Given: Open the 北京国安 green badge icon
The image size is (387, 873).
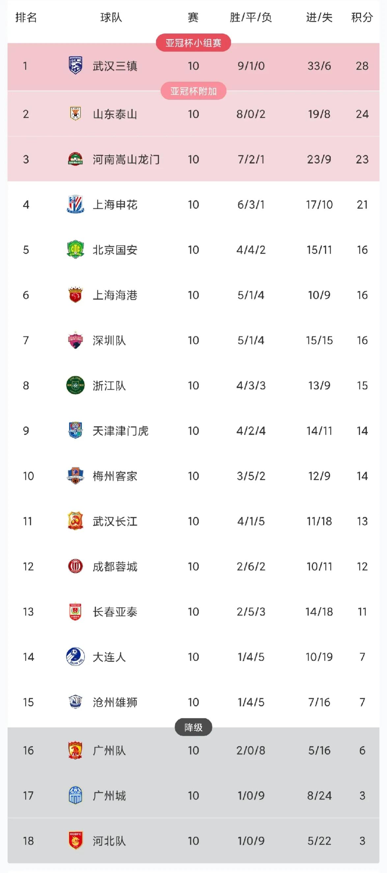Looking at the screenshot, I should [x=75, y=250].
